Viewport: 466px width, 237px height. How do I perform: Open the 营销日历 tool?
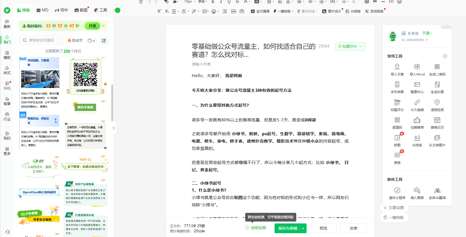(437, 123)
